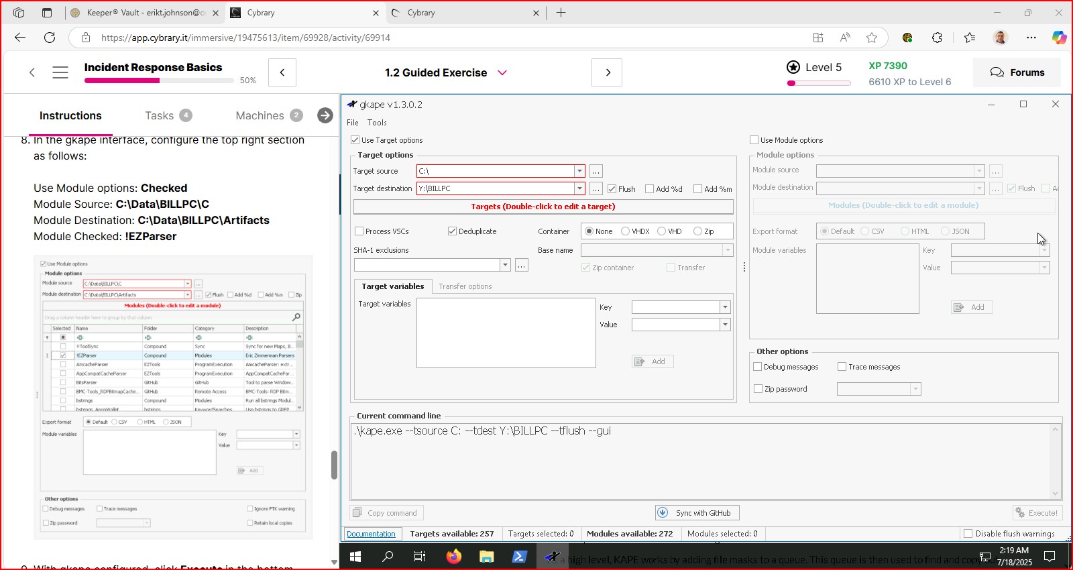Click the Copy command button
The height and width of the screenshot is (570, 1073).
click(386, 513)
